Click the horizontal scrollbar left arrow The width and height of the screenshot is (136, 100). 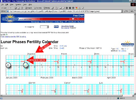click(x=1, y=95)
